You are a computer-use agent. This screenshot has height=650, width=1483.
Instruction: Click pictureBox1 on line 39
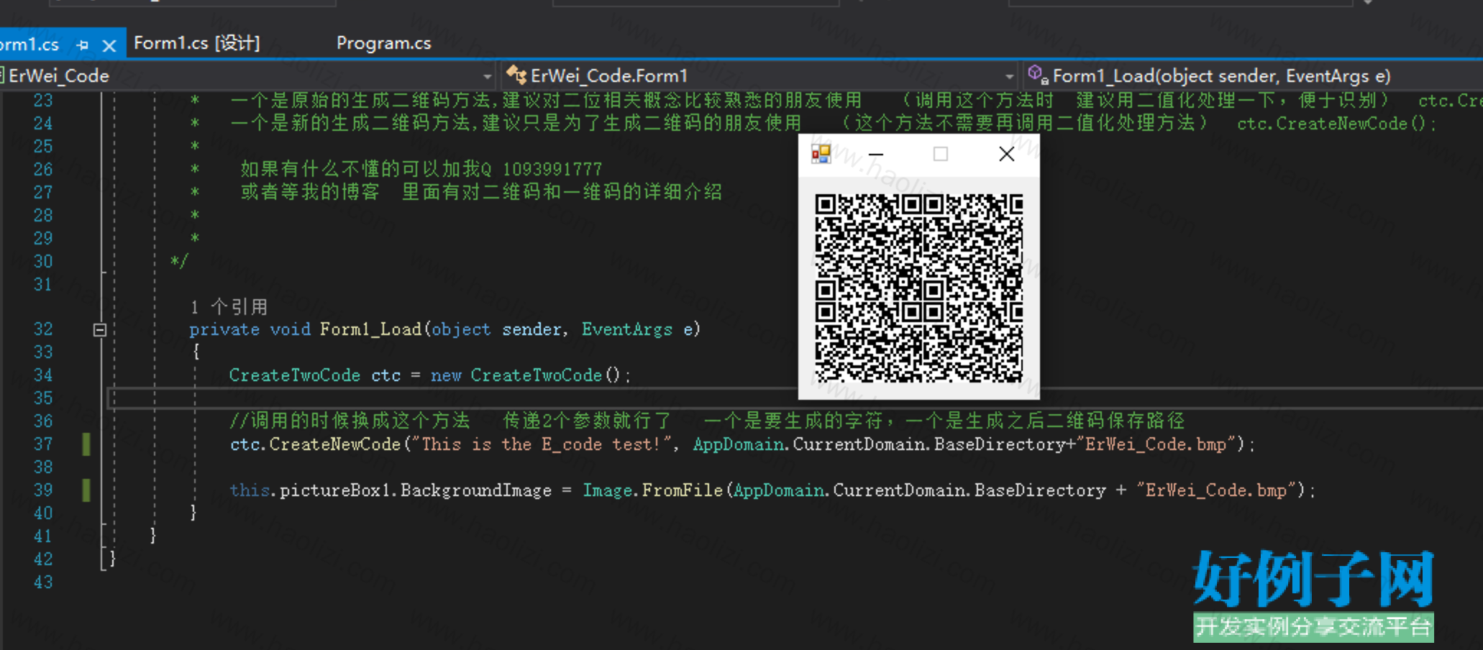tap(335, 490)
